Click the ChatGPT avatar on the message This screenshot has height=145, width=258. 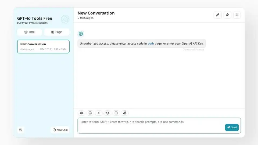point(81,34)
